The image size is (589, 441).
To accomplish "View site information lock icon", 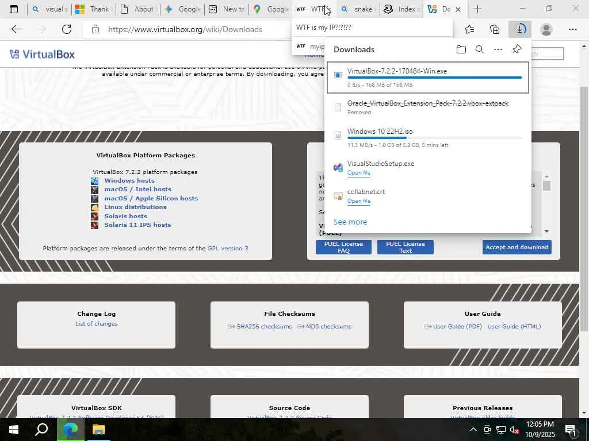I will coord(95,29).
